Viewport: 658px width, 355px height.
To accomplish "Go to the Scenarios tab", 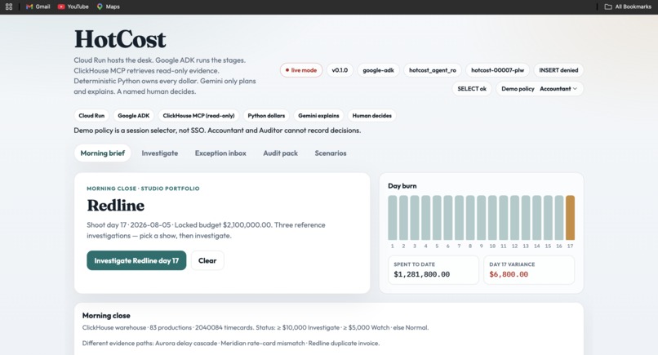I will pyautogui.click(x=331, y=153).
